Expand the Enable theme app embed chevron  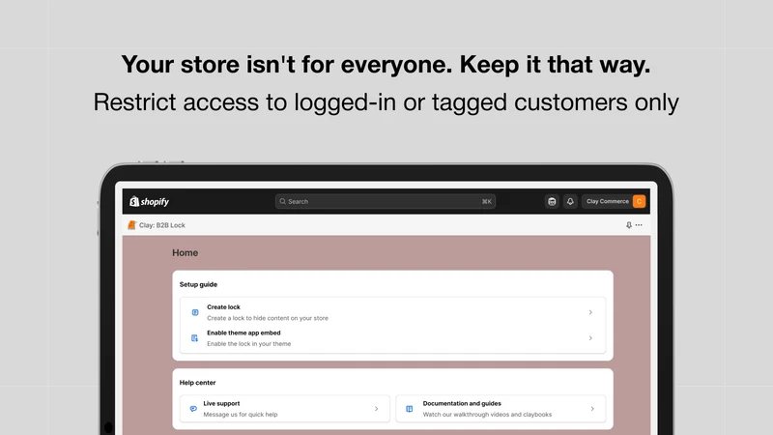[x=590, y=337]
